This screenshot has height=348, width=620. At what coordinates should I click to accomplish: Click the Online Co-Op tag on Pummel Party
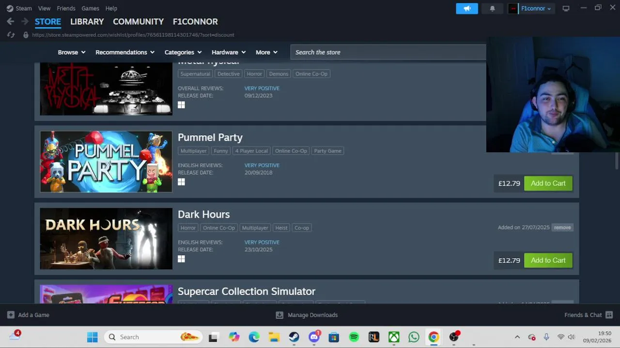point(291,151)
